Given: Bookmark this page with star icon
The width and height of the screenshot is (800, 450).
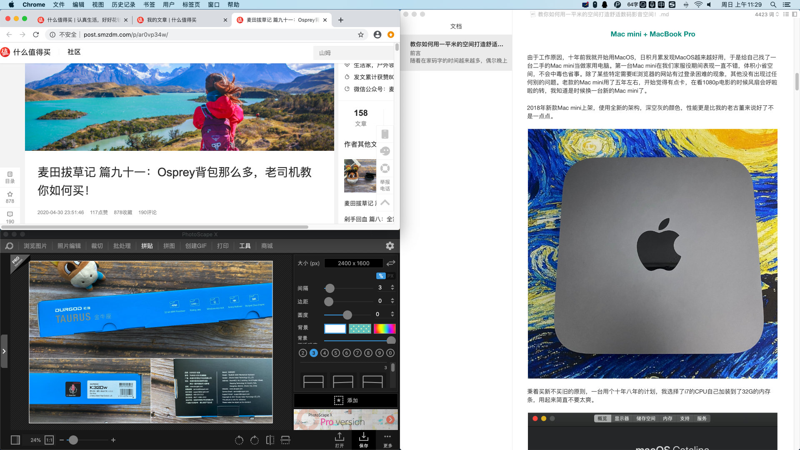Looking at the screenshot, I should pyautogui.click(x=361, y=35).
